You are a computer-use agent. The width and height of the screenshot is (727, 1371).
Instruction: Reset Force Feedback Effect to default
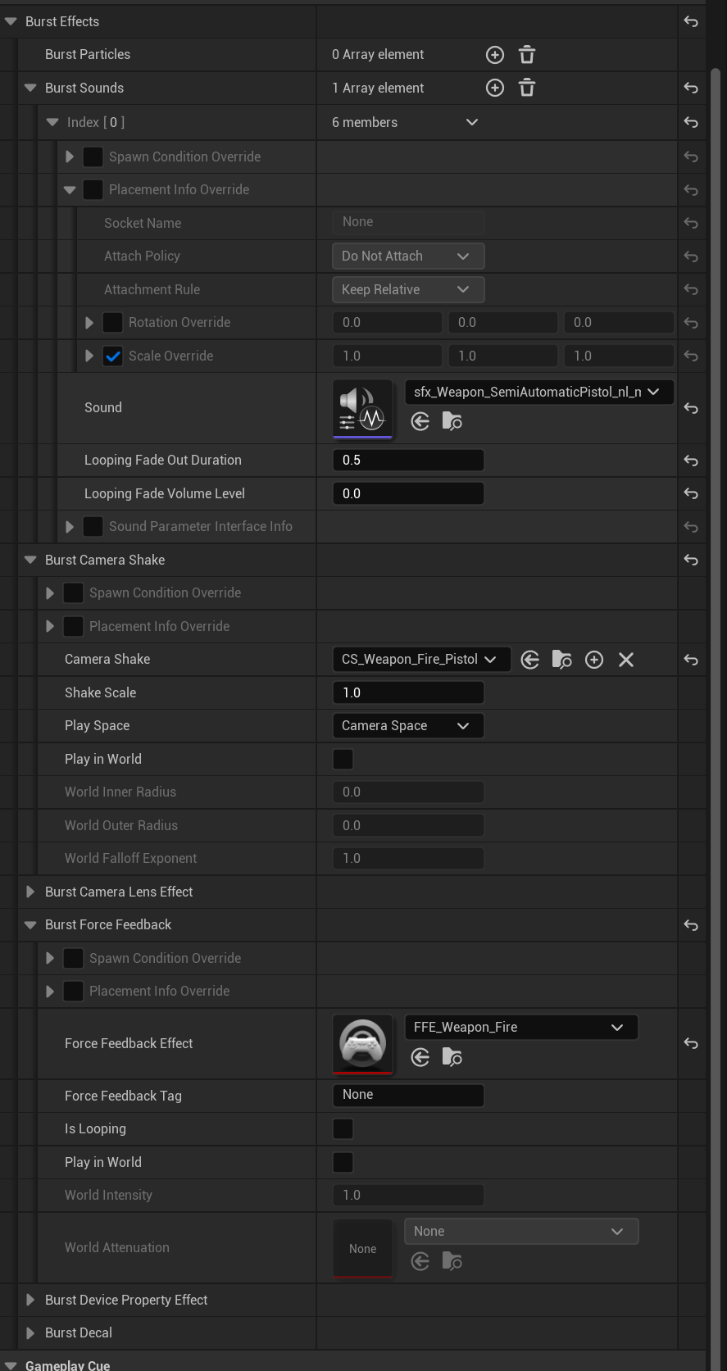point(691,1043)
